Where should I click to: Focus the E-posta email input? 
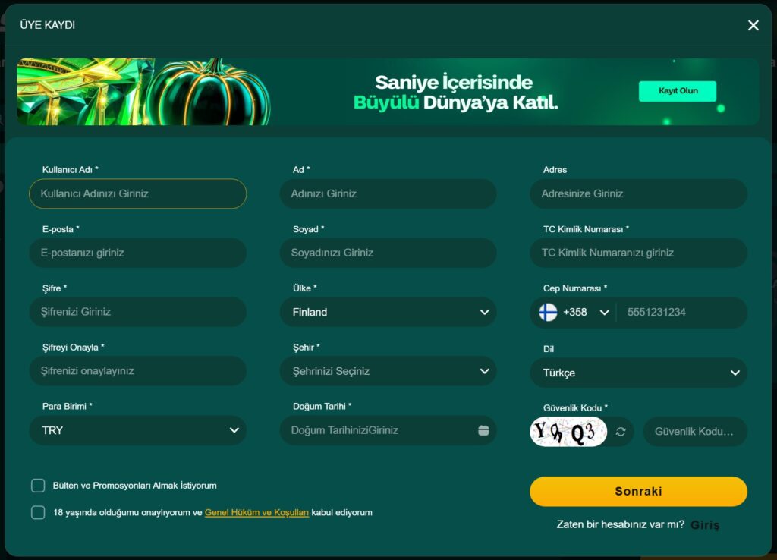click(137, 252)
